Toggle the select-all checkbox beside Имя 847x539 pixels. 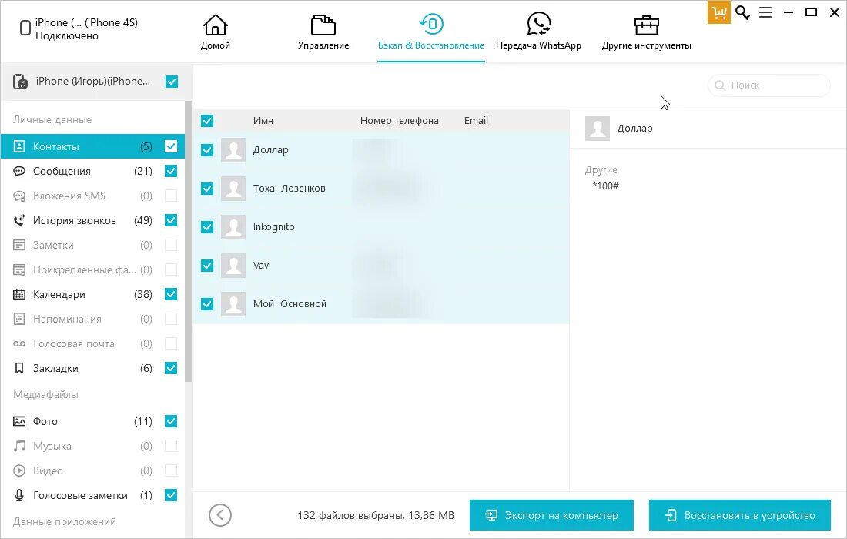[x=207, y=121]
